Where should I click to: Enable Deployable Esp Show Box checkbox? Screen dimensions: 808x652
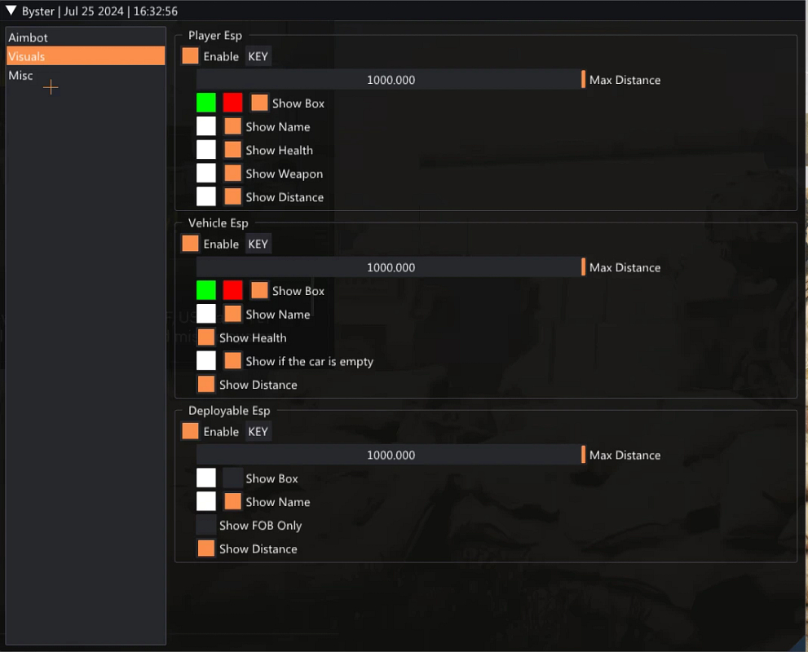click(x=232, y=478)
